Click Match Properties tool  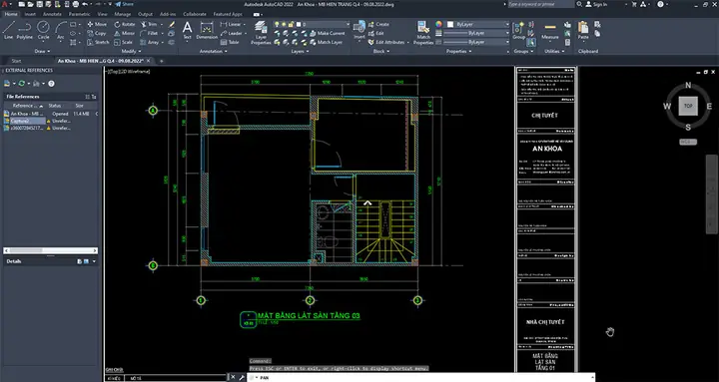[x=423, y=33]
